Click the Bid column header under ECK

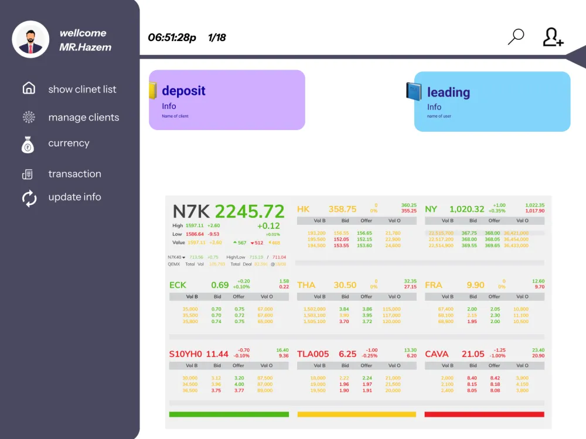pos(217,297)
